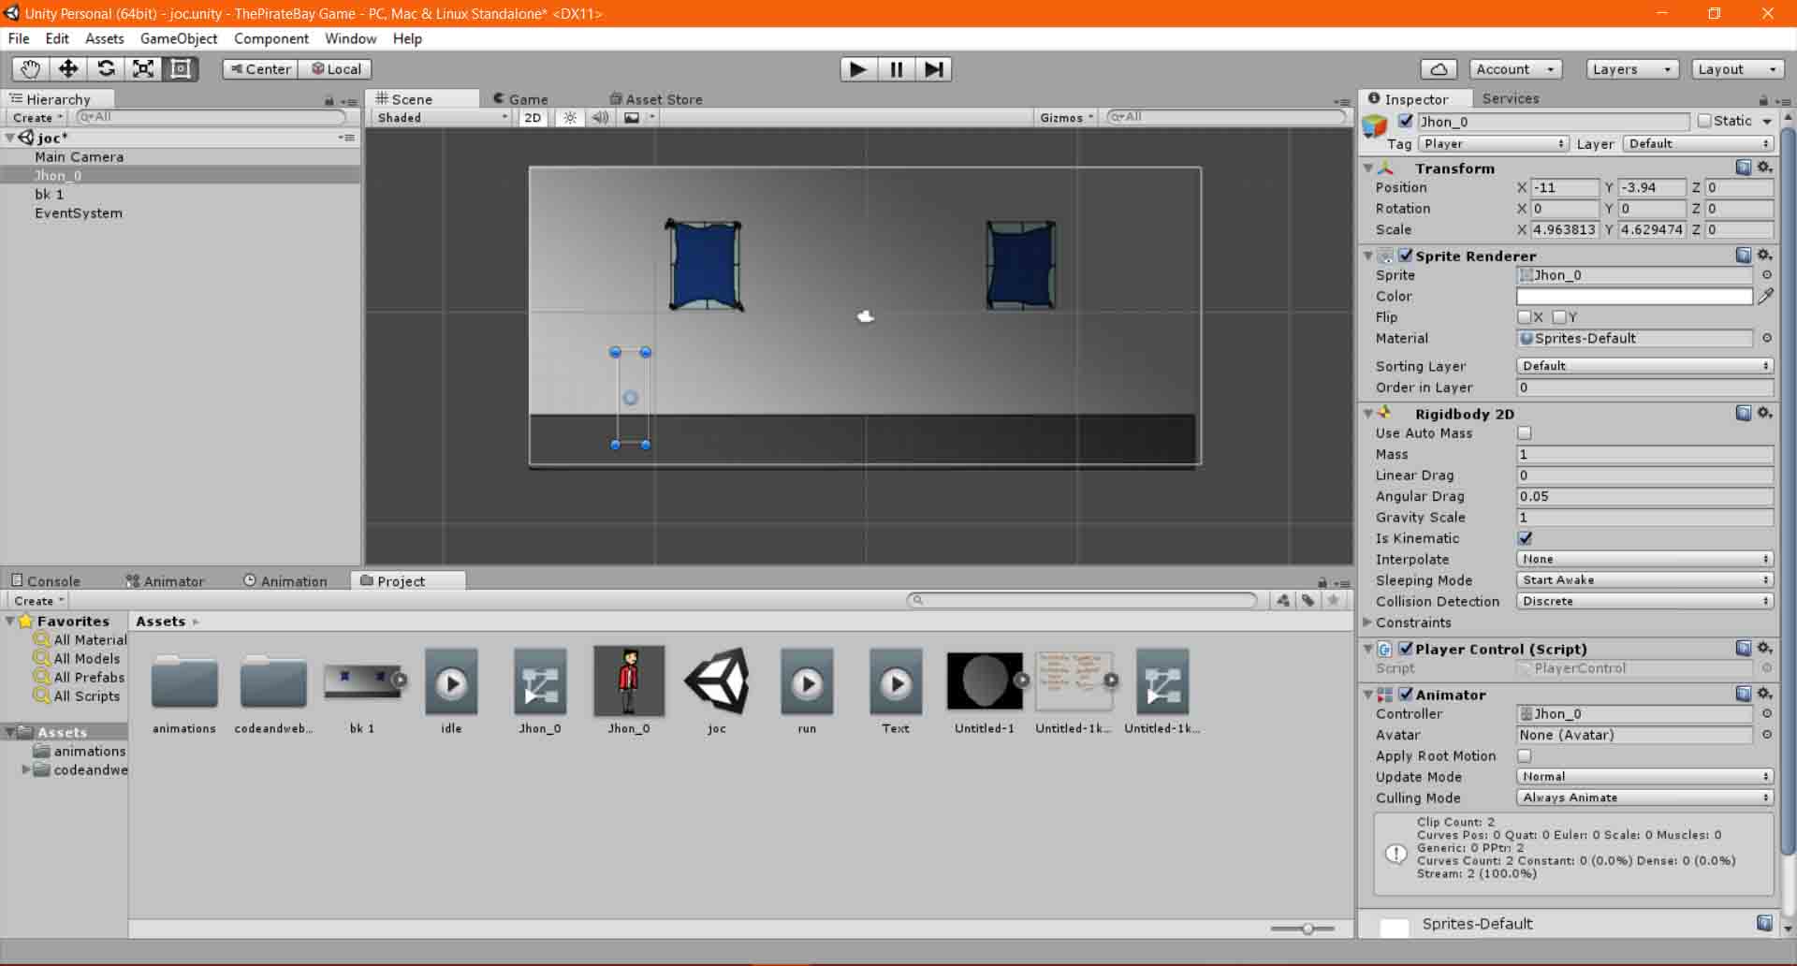Activate the Rotate tool
The height and width of the screenshot is (966, 1797).
[x=106, y=68]
